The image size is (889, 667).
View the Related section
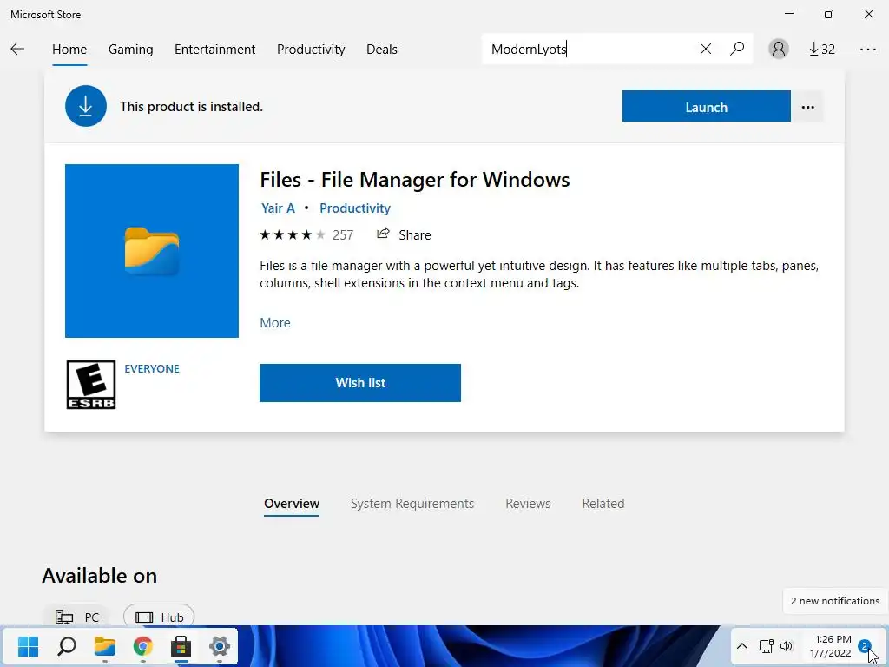(x=603, y=504)
